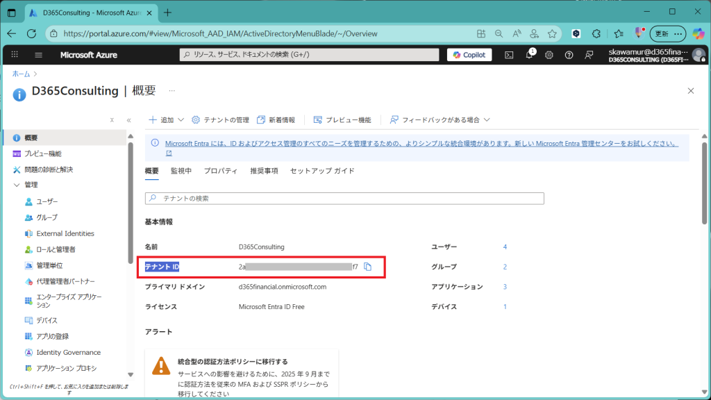Image resolution: width=711 pixels, height=400 pixels.
Task: Collapse the 管理 section in sidebar
Action: (17, 185)
